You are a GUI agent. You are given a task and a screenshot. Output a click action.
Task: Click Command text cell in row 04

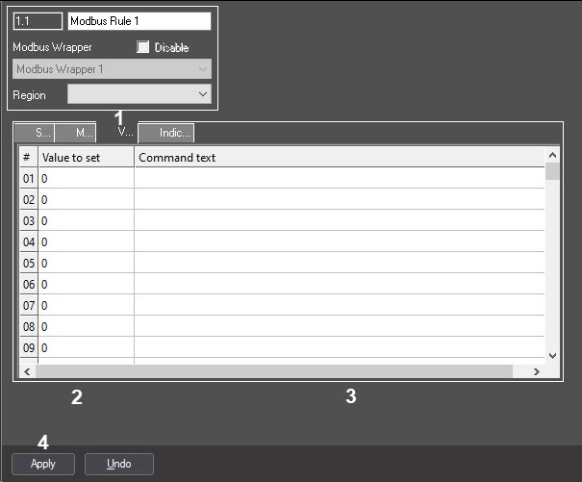click(x=340, y=242)
